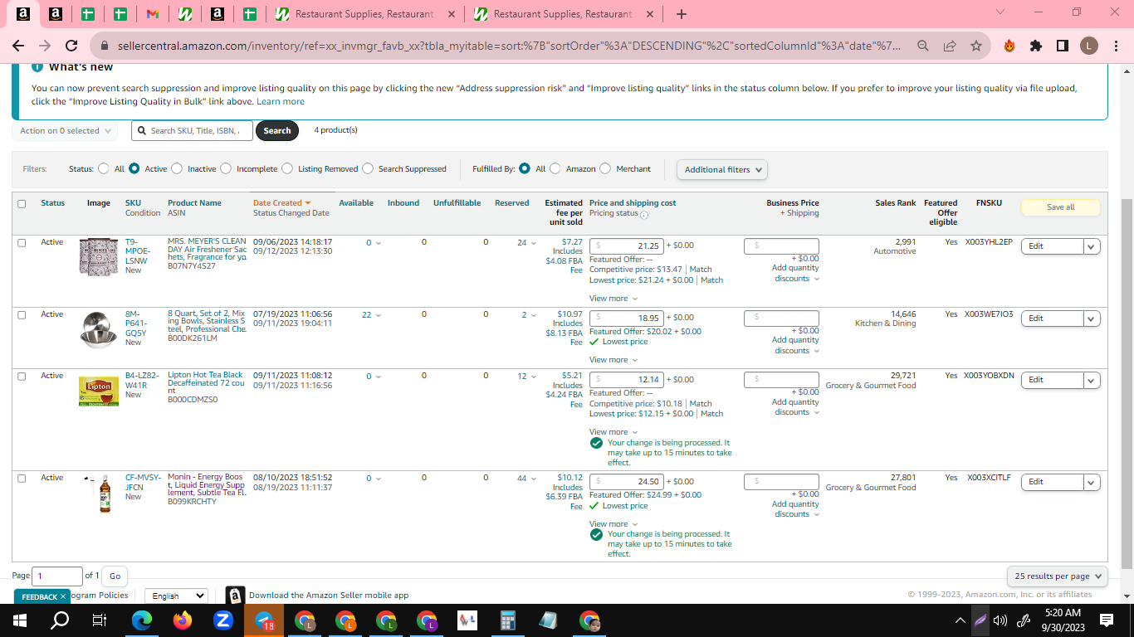Click the flame extension icon in toolbar
Screen dimensions: 1134x637
1009,46
